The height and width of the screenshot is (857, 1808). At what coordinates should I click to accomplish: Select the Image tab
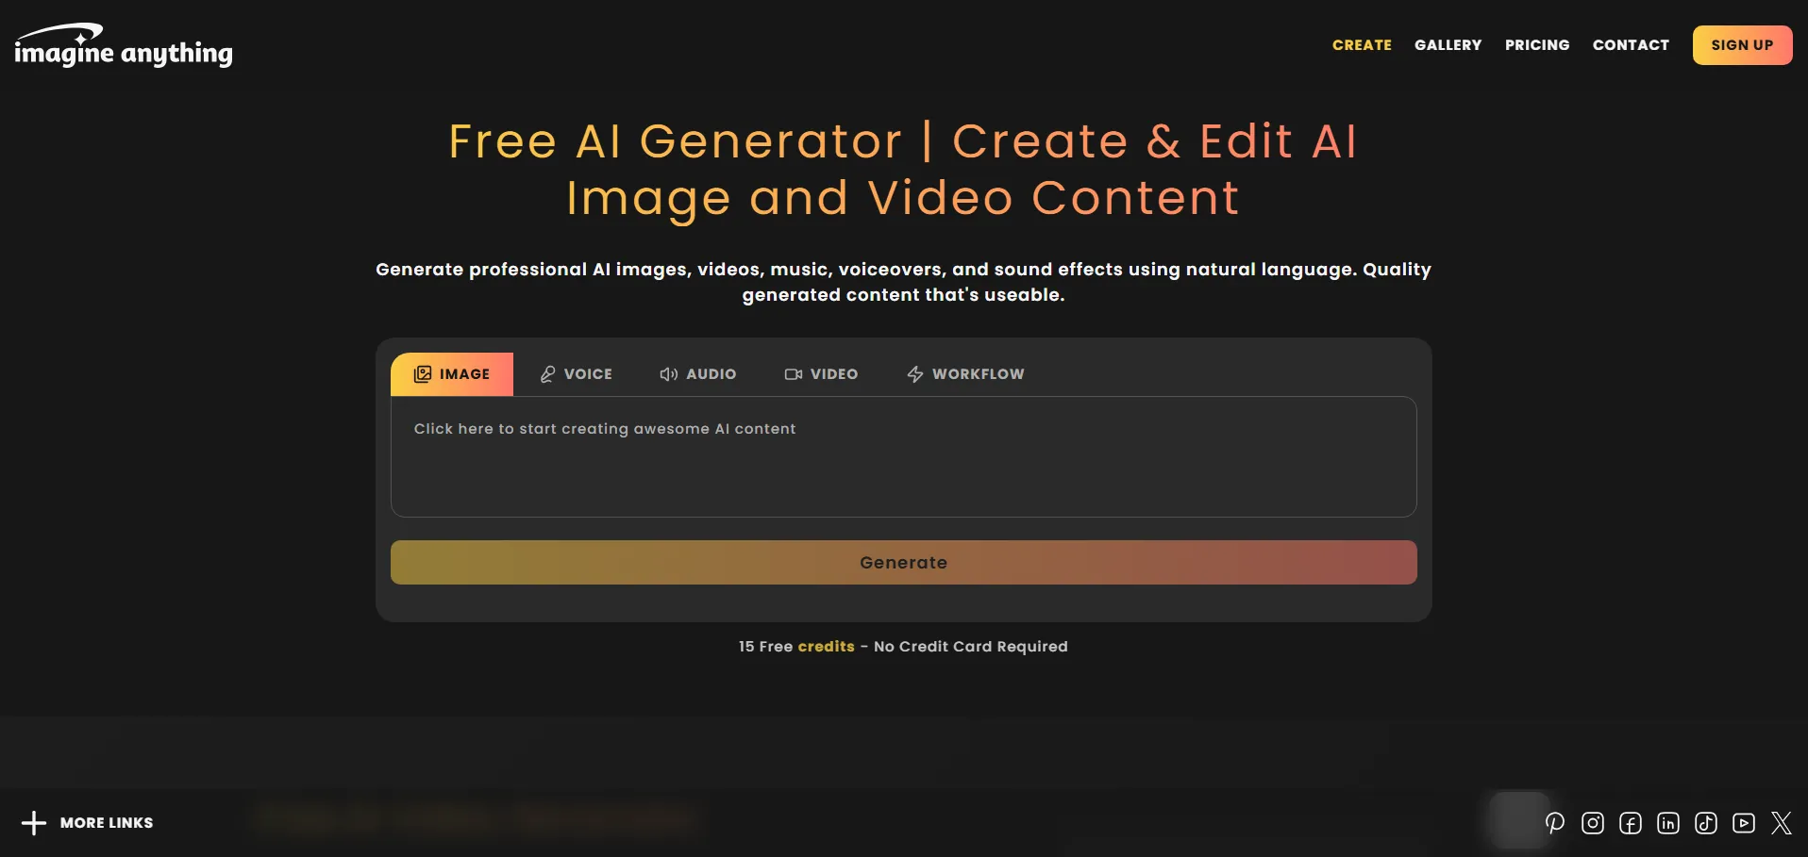coord(452,374)
